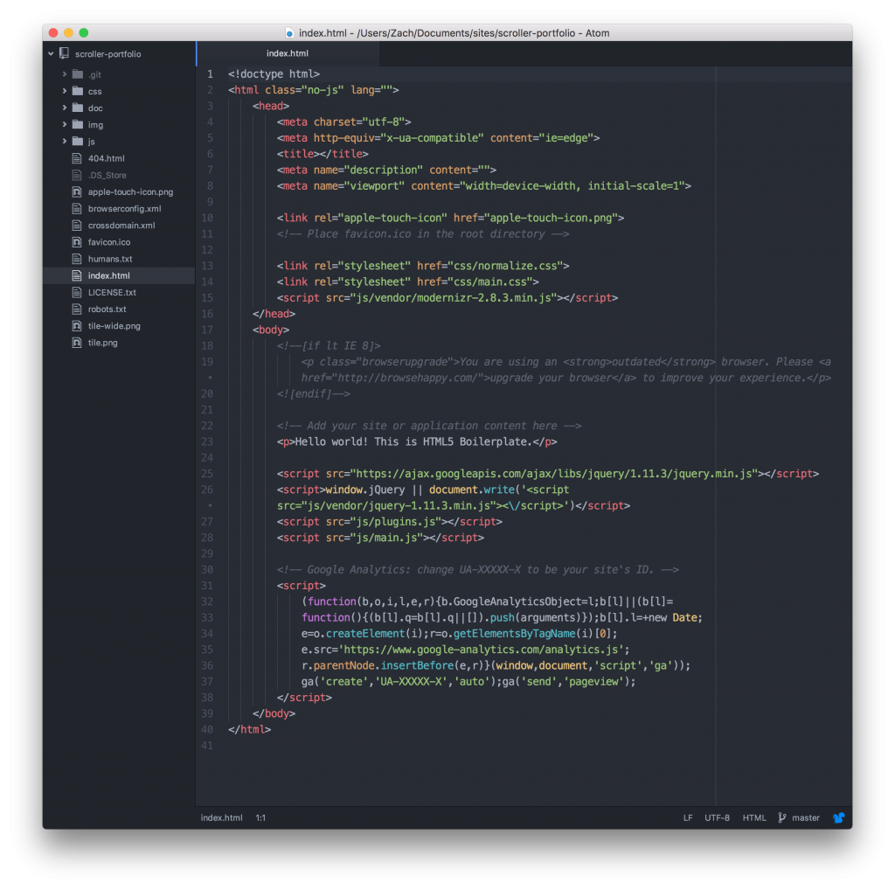Open browserconfig.xml from the sidebar
This screenshot has height=890, width=895.
(x=124, y=208)
